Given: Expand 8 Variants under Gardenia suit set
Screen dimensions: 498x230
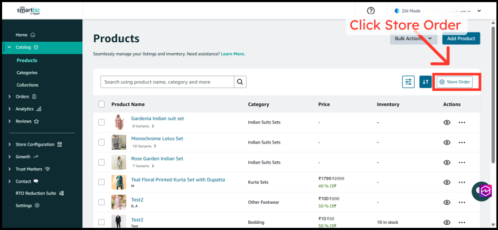Looking at the screenshot, I should click(x=143, y=126).
